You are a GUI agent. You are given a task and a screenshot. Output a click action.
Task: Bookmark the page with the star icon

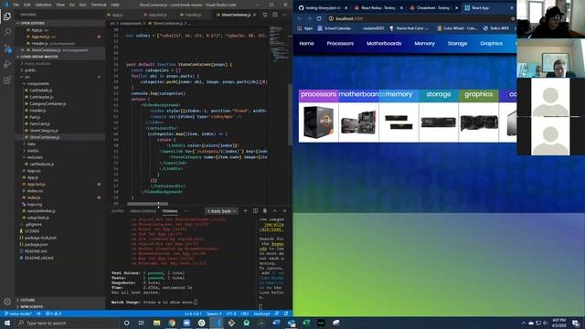coord(513,18)
